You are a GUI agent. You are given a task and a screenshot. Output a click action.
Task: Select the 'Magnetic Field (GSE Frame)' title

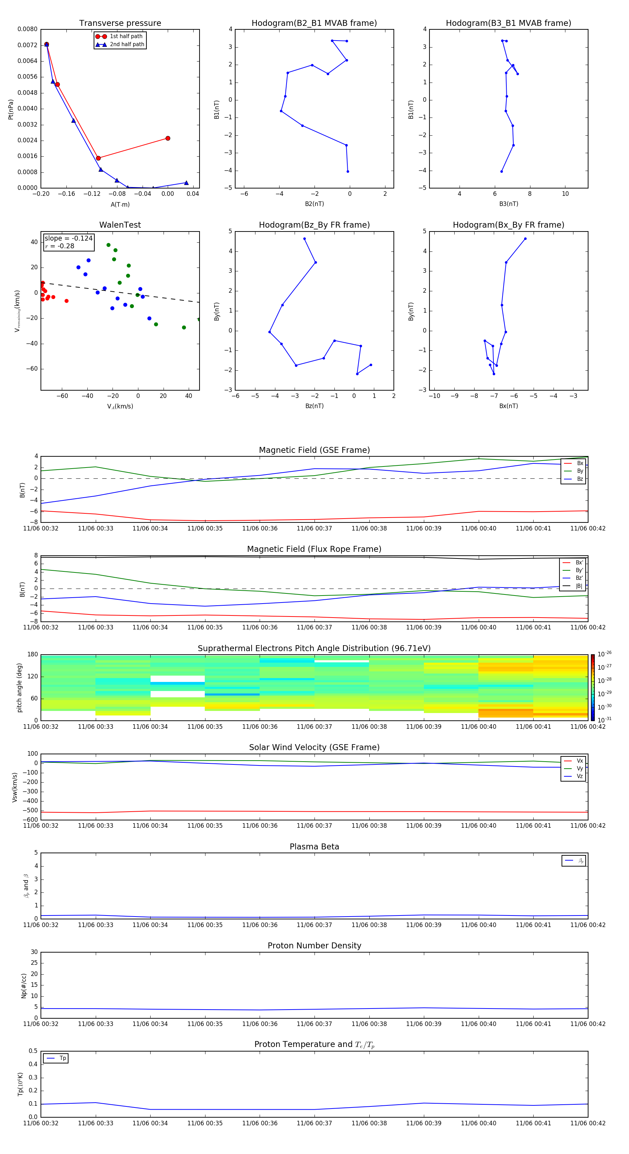314,450
